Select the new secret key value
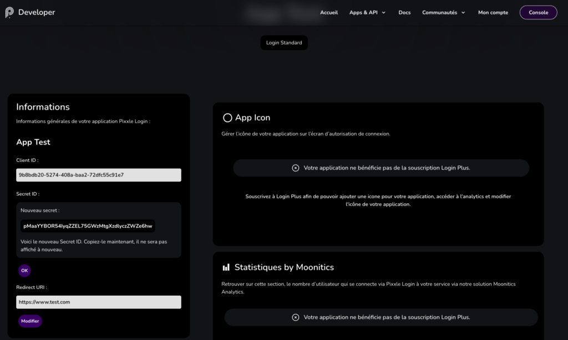568x340 pixels. tap(88, 226)
